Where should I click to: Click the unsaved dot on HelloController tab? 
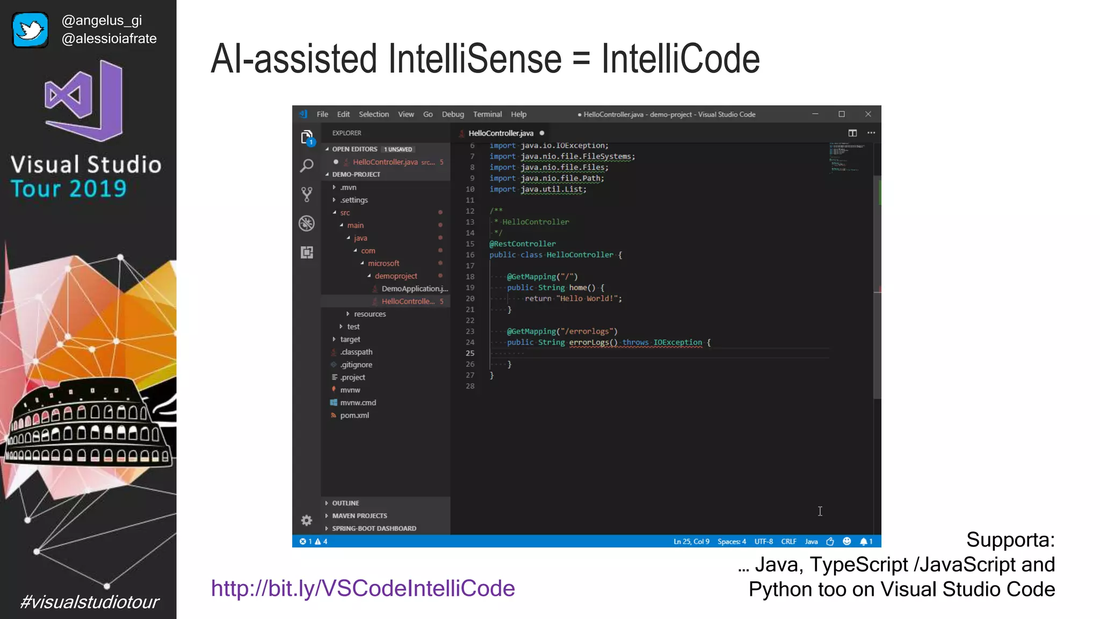point(542,133)
